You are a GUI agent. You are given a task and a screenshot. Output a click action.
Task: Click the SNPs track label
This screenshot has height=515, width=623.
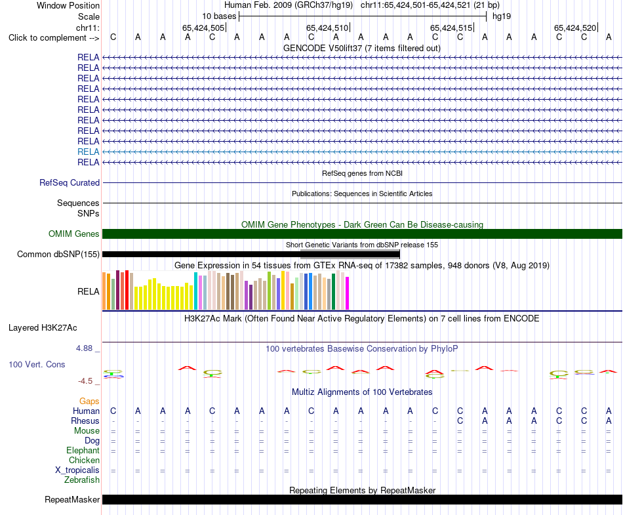pyautogui.click(x=89, y=213)
